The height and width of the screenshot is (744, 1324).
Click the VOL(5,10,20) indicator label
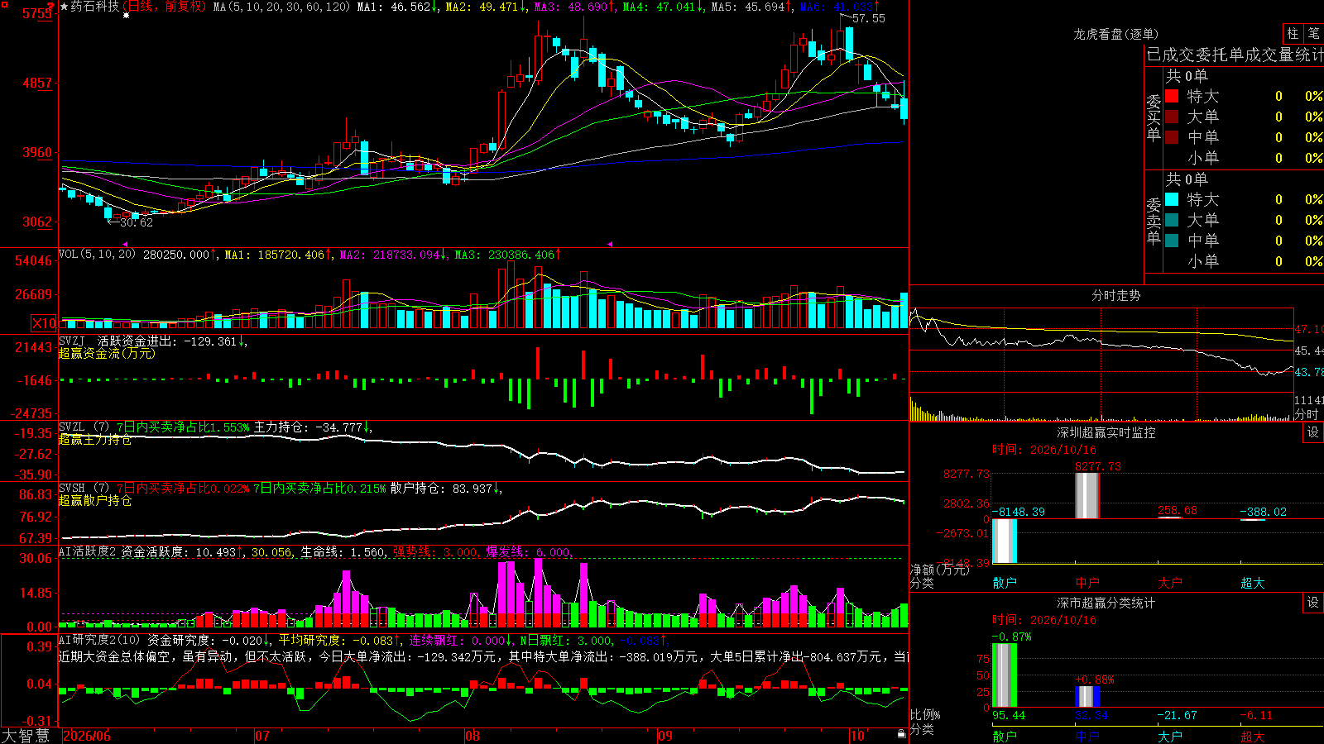pos(97,255)
